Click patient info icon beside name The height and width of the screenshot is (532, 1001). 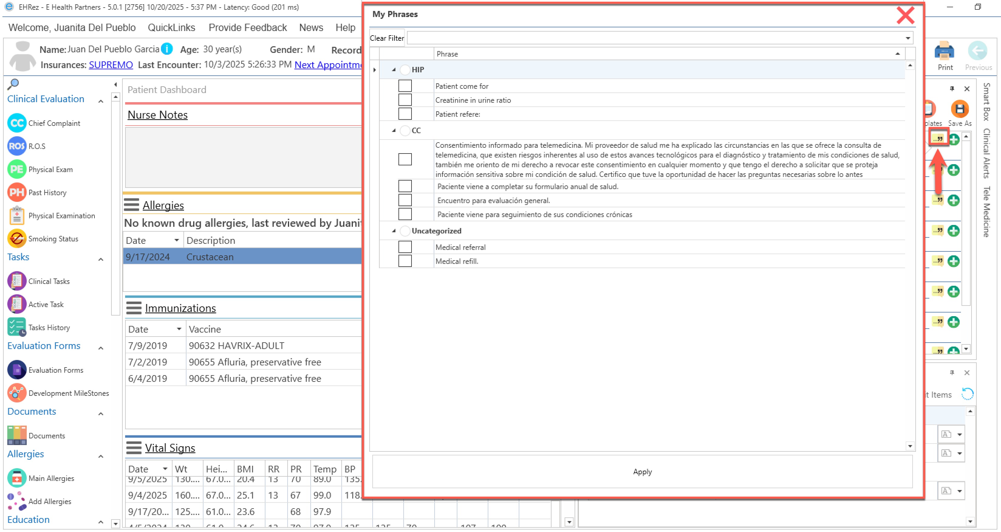[167, 49]
